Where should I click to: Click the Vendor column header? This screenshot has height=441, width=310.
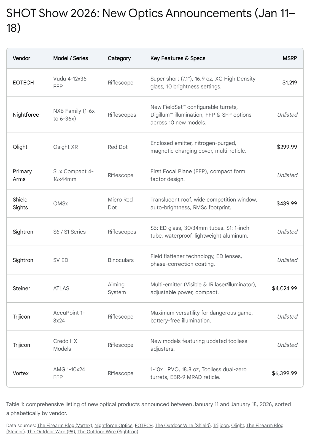click(x=21, y=58)
